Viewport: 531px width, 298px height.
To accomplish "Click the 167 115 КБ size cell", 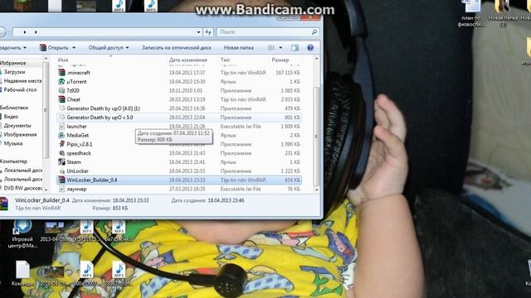I will [288, 73].
